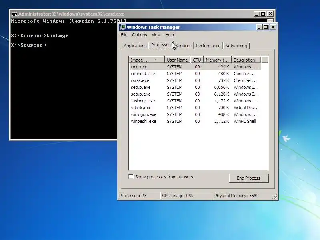
Task: Click the Virtual Dis... description cell
Action: tap(245, 108)
